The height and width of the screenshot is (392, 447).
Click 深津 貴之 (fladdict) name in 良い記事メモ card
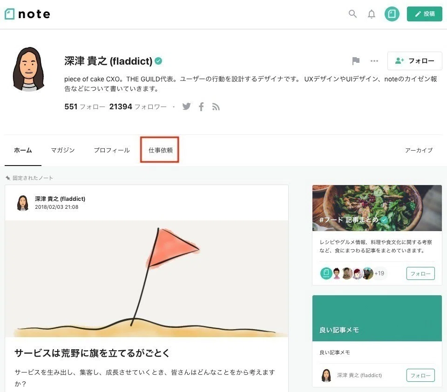tap(359, 375)
